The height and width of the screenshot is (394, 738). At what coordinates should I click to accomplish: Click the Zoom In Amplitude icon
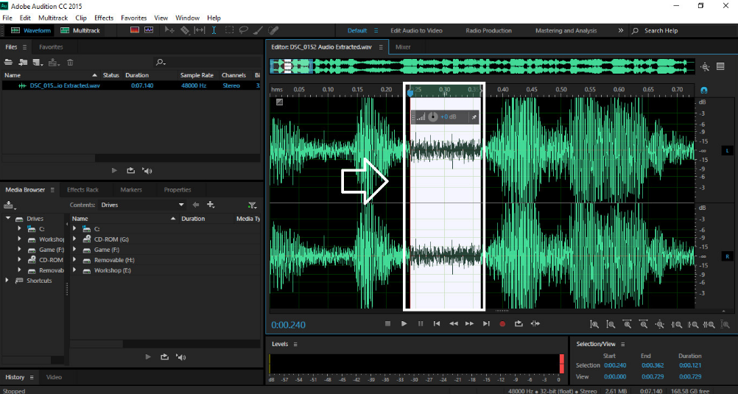click(594, 324)
